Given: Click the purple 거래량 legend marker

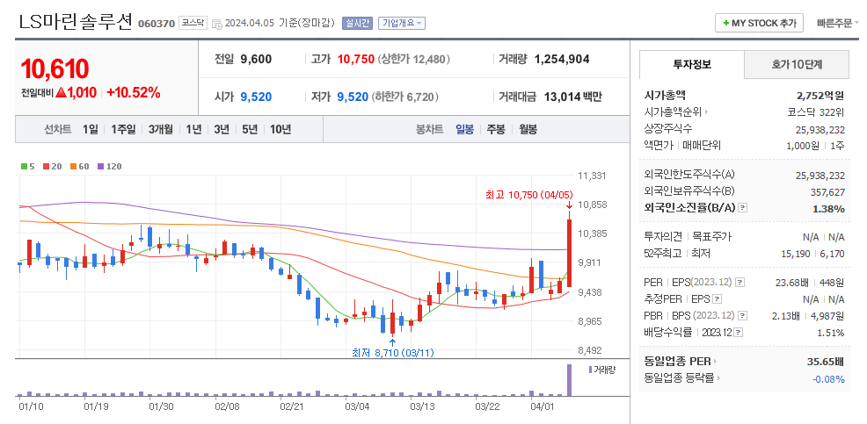Looking at the screenshot, I should tap(591, 370).
